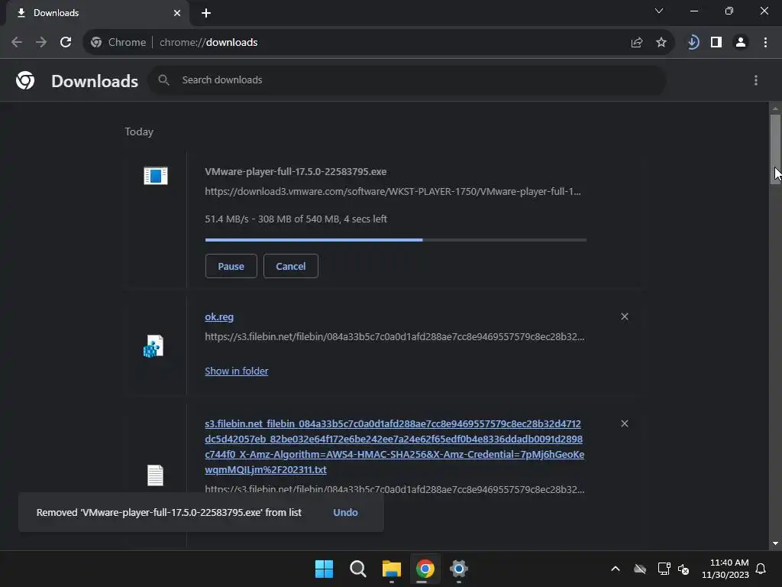Reload the downloads page

click(x=66, y=43)
